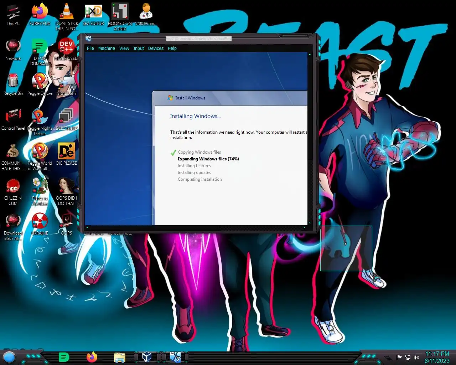This screenshot has width=456, height=365.
Task: Select the VLC traffic cone desktop shortcut
Action: [67, 17]
